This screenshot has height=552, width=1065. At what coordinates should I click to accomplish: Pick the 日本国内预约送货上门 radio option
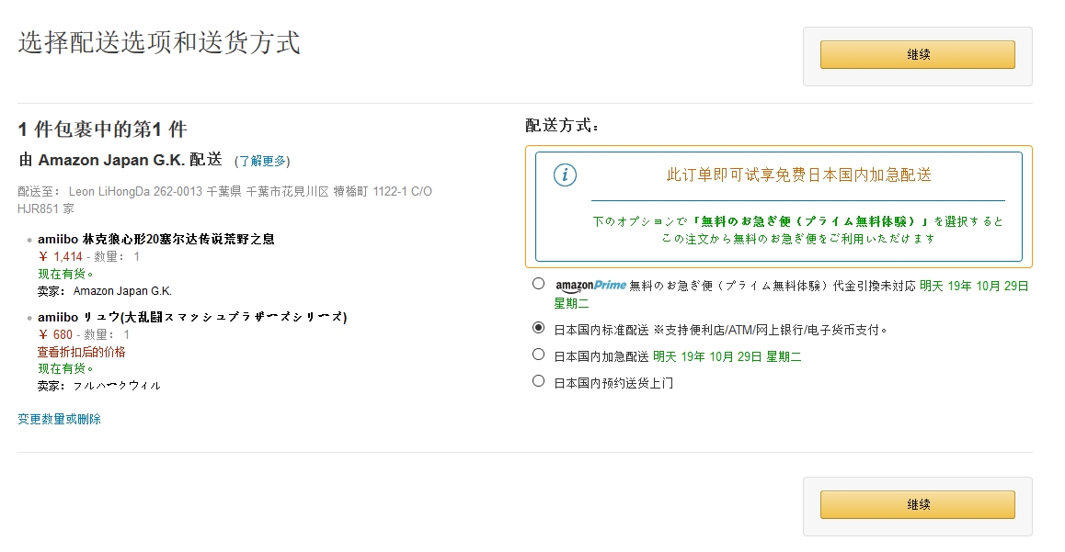point(539,381)
